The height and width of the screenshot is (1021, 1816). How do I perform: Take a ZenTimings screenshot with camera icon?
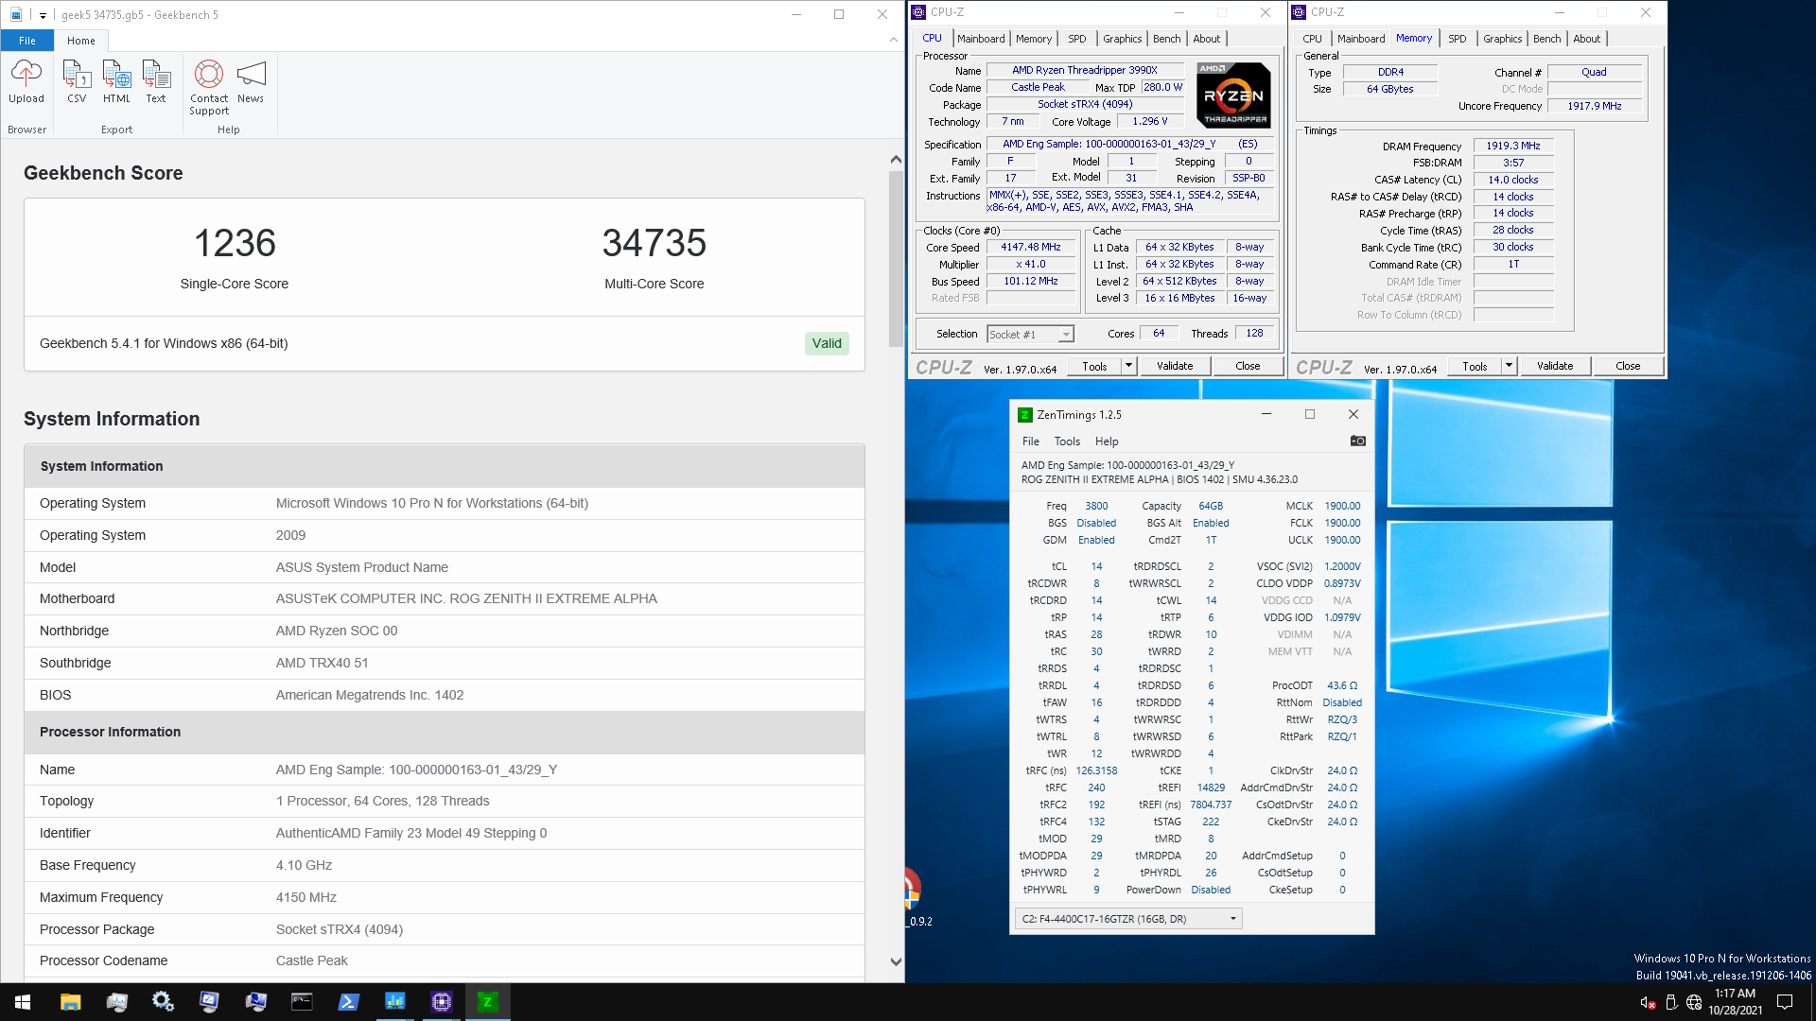(1357, 441)
